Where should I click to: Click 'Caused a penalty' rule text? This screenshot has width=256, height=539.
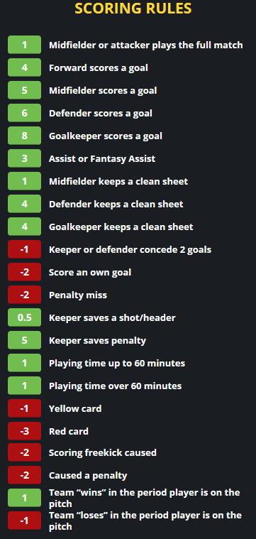88,475
